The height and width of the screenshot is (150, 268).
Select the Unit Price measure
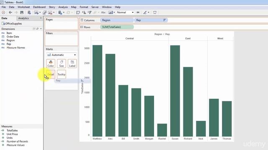point(12,134)
